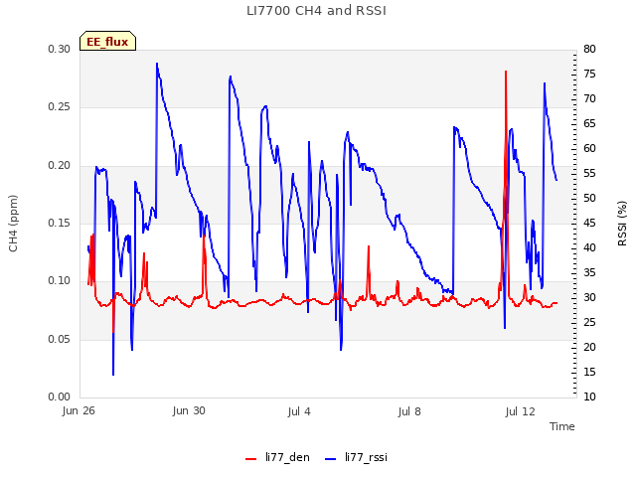Click the 75 right axis value
The image size is (636, 477).
pos(589,74)
